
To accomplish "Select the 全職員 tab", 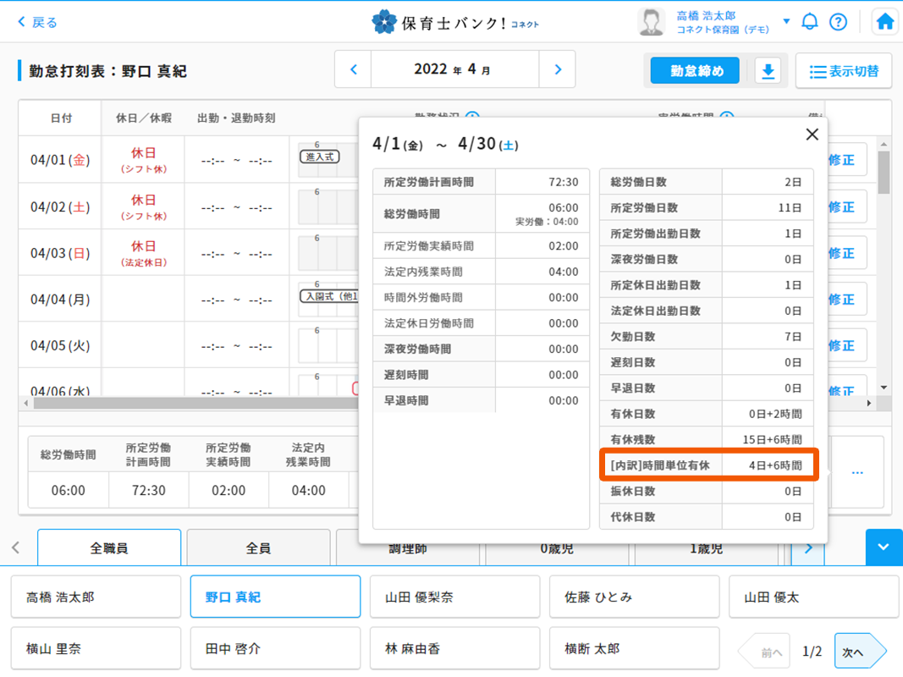I will click(109, 548).
